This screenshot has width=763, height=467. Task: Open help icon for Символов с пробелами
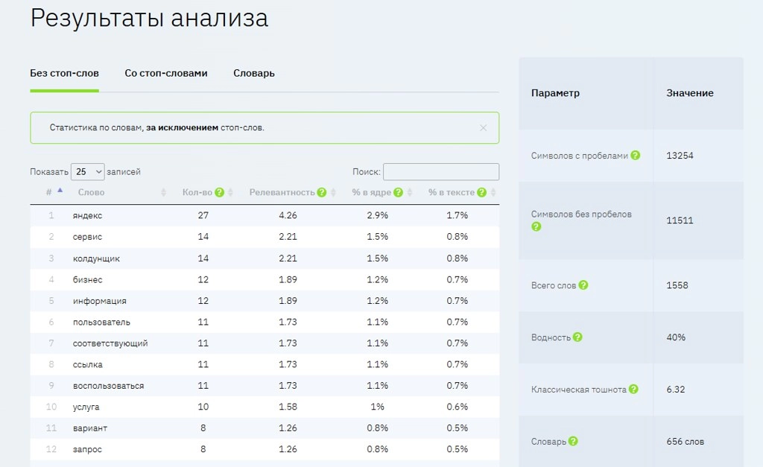(636, 156)
